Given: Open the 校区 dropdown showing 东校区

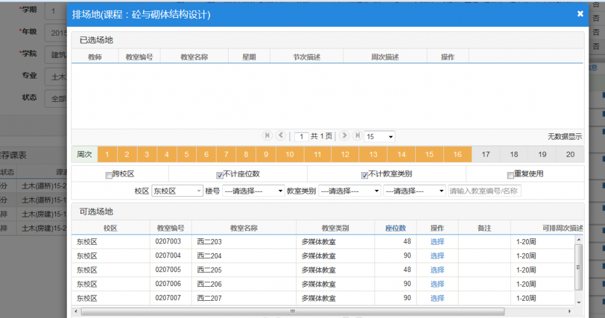Looking at the screenshot, I should click(x=177, y=191).
